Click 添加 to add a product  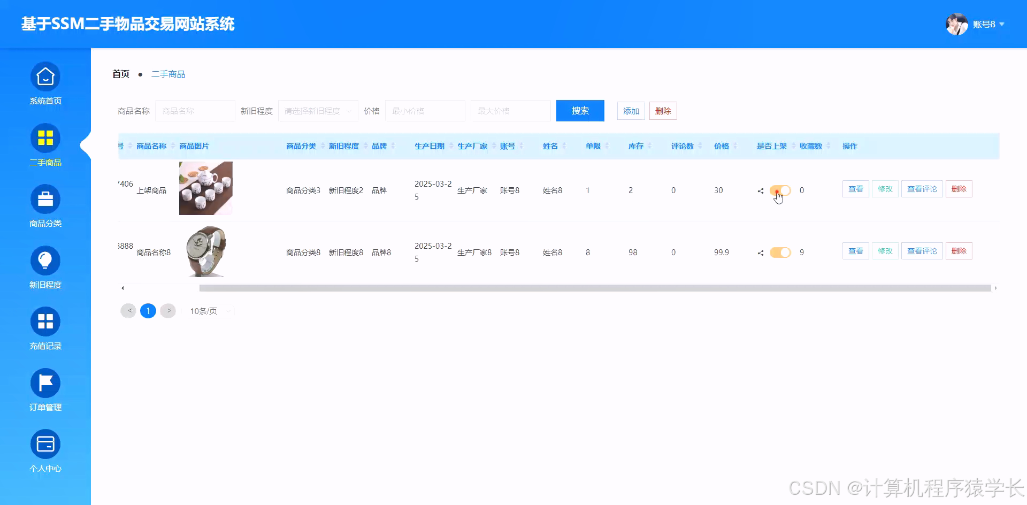click(630, 111)
